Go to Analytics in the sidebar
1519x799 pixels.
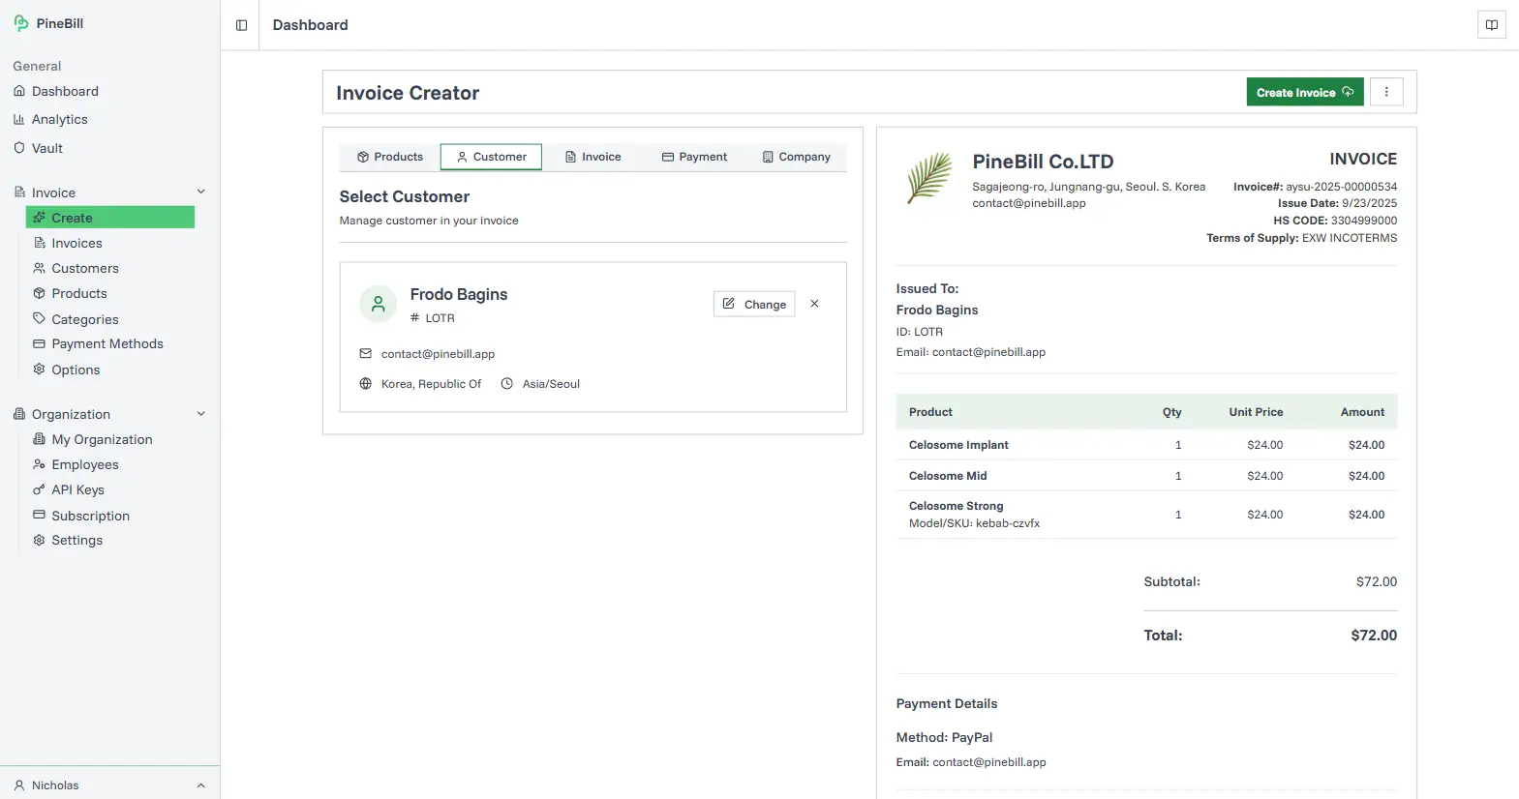(x=59, y=119)
